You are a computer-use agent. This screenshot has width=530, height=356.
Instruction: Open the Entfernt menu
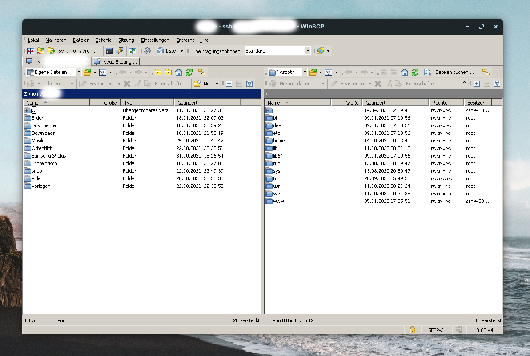(x=185, y=40)
